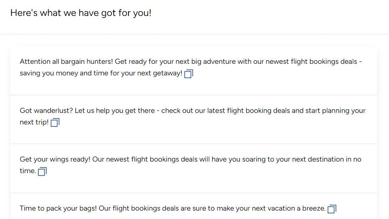Click the word 'time.' before the copy icon
Image resolution: width=389 pixels, height=219 pixels.
[x=28, y=171]
